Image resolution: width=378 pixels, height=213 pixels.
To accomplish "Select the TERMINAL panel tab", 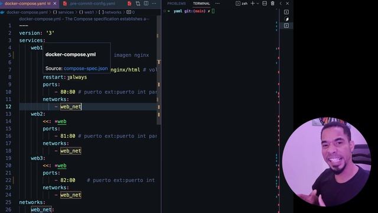I will (201, 4).
